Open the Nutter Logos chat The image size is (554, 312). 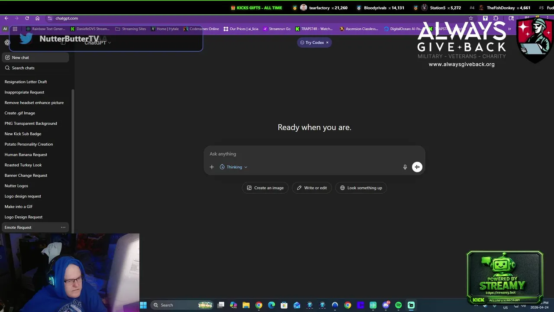pyautogui.click(x=35, y=186)
